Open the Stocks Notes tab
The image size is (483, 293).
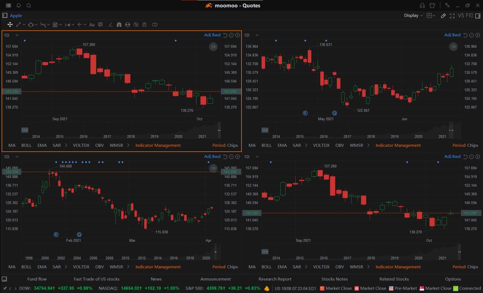(334, 279)
